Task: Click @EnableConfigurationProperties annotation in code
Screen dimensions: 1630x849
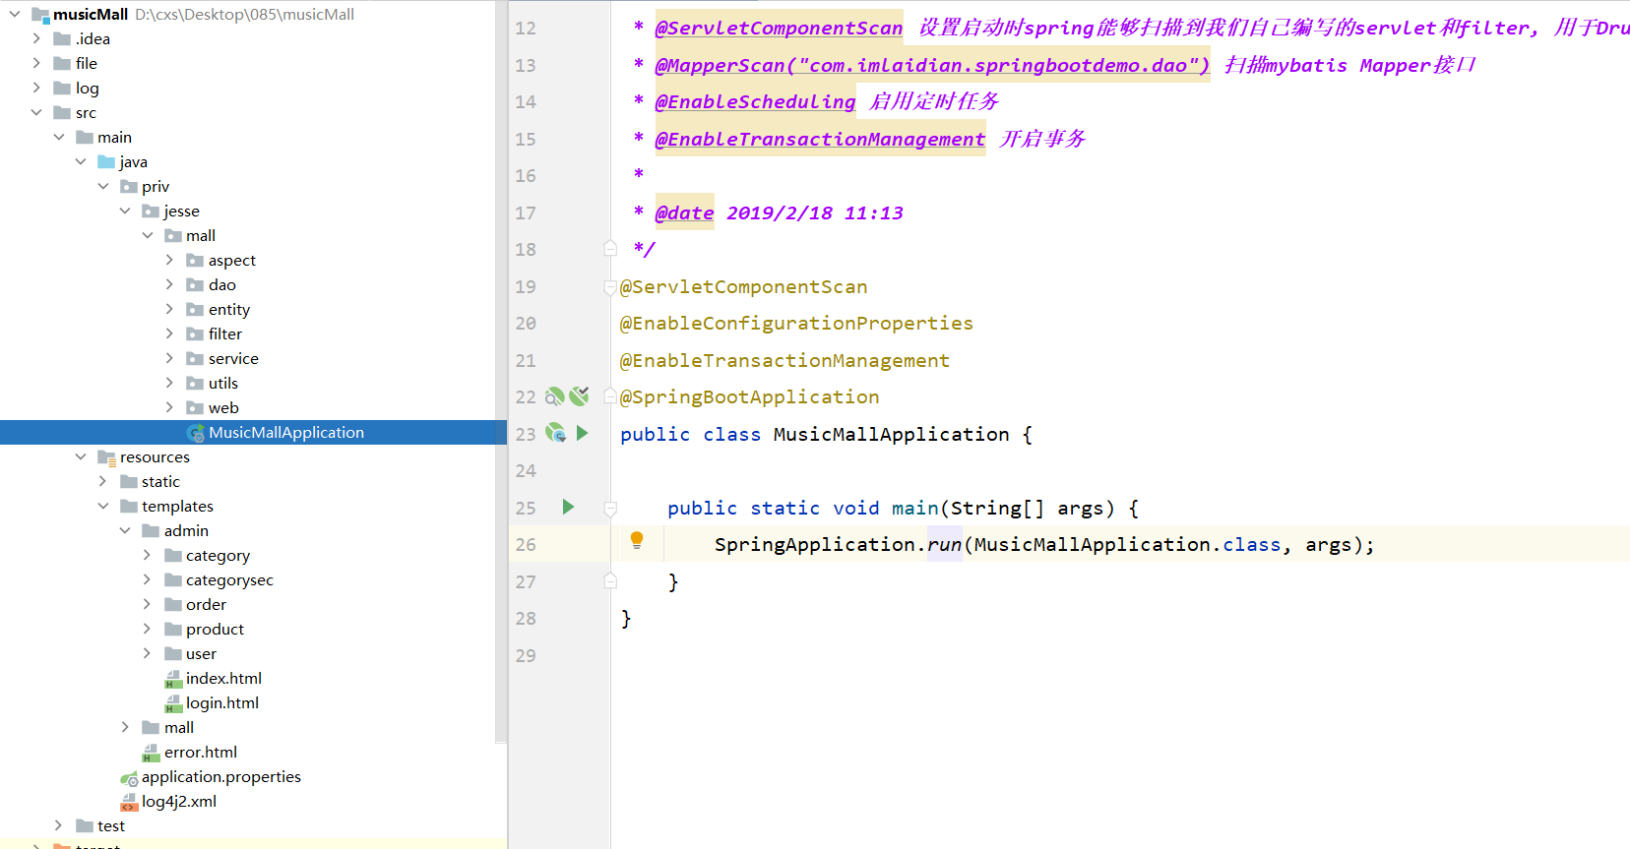Action: (x=796, y=324)
